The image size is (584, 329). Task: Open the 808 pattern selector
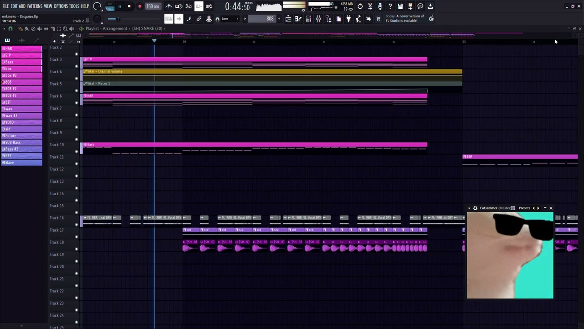262,19
